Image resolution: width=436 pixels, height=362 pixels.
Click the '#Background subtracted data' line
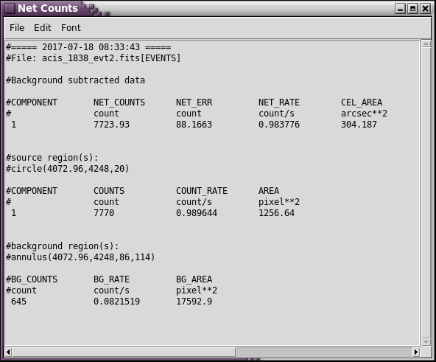(75, 80)
